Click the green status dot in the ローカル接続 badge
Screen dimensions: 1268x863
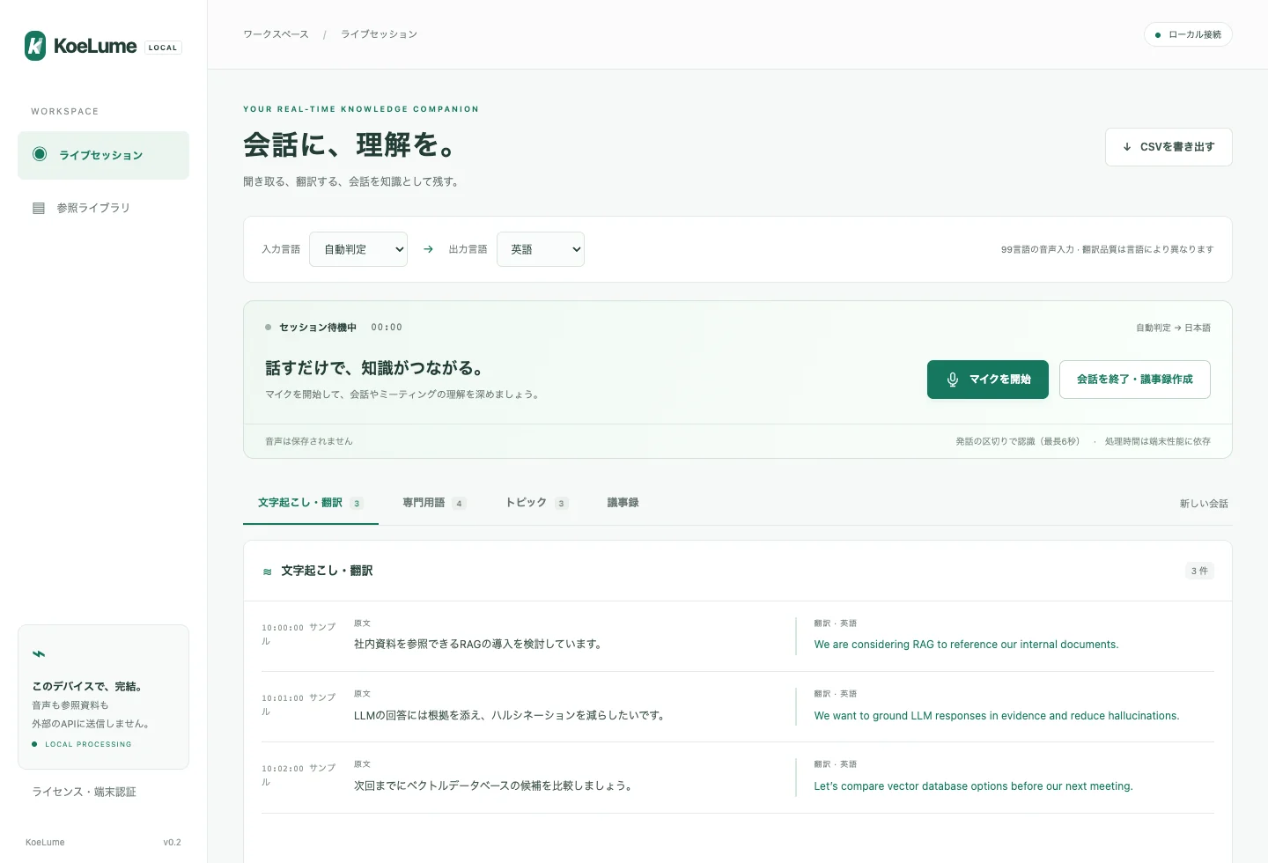pos(1158,35)
